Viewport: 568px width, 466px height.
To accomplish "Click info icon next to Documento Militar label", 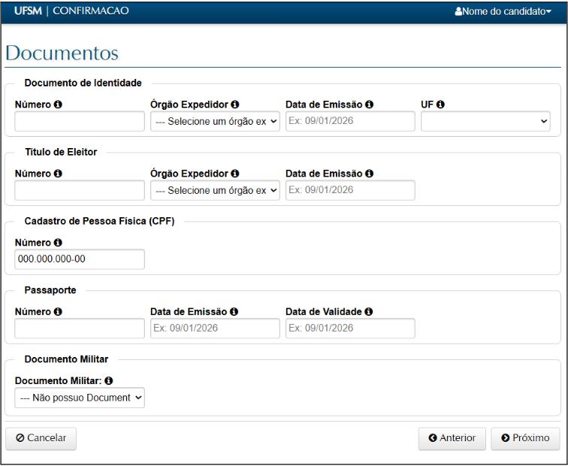I will click(x=119, y=381).
